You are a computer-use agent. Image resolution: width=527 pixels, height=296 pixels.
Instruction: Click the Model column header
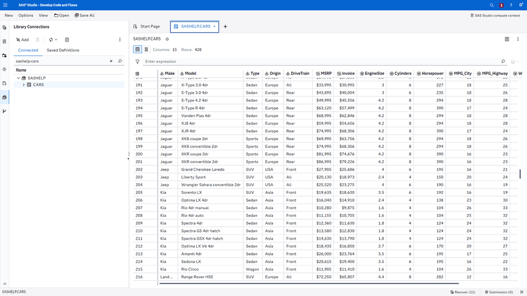click(210, 74)
